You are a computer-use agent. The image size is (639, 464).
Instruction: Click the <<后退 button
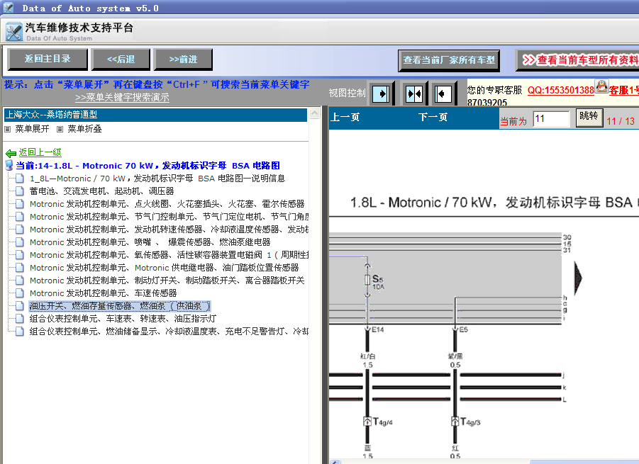point(121,60)
